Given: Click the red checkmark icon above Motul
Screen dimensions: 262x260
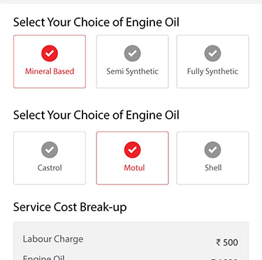Looking at the screenshot, I should tap(132, 150).
